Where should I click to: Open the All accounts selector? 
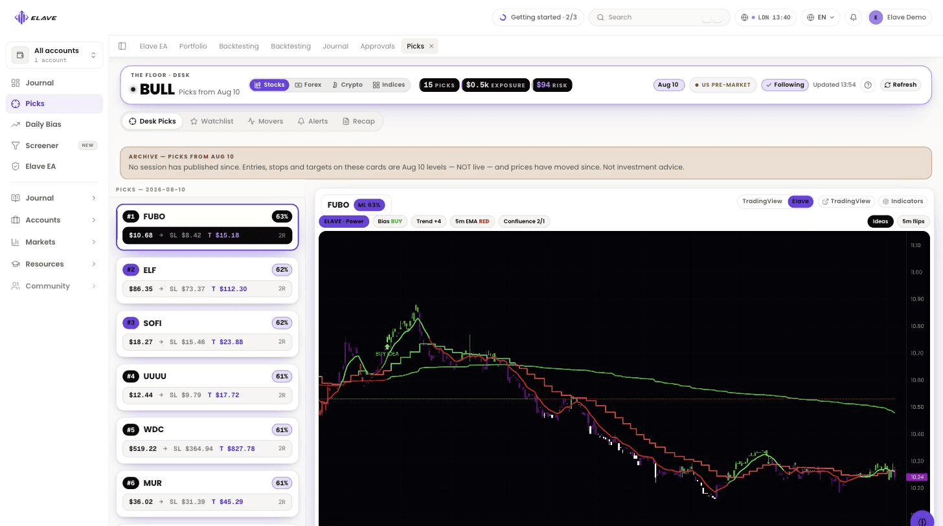(x=54, y=55)
